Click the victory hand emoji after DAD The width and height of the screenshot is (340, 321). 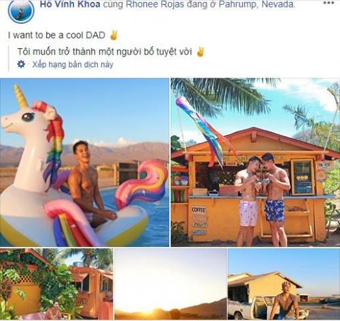114,35
